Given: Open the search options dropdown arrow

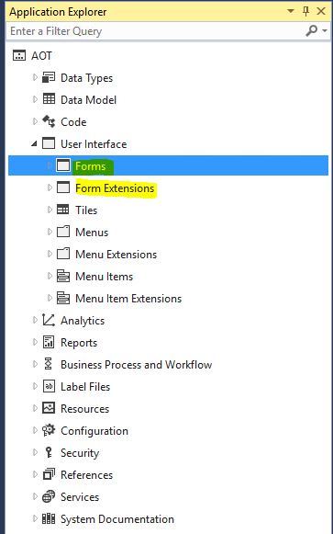Looking at the screenshot, I should coord(325,31).
